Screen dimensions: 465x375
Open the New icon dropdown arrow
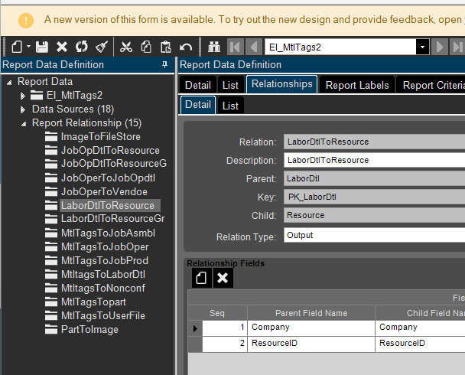click(x=28, y=47)
